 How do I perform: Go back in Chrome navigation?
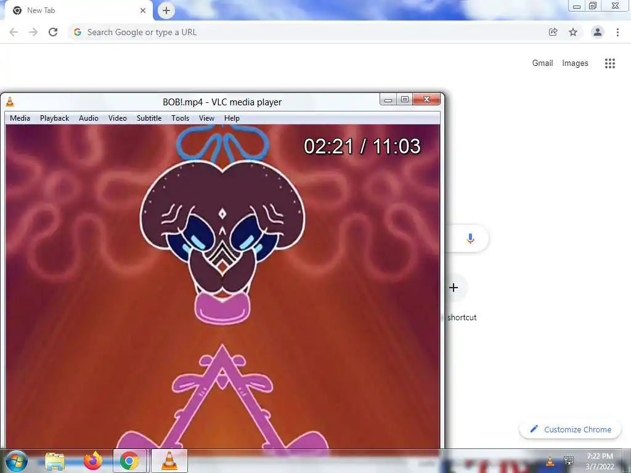[x=14, y=32]
